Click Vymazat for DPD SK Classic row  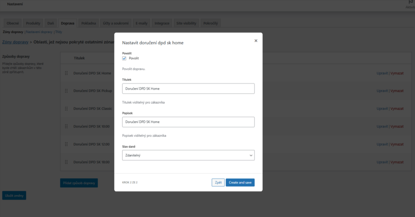tap(397, 108)
